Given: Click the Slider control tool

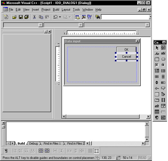Looking at the screenshot, I should (x=157, y=88).
